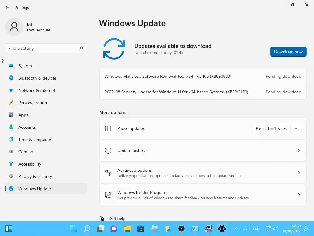The height and width of the screenshot is (236, 314).
Task: Go to Network & internet settings
Action: [46, 90]
